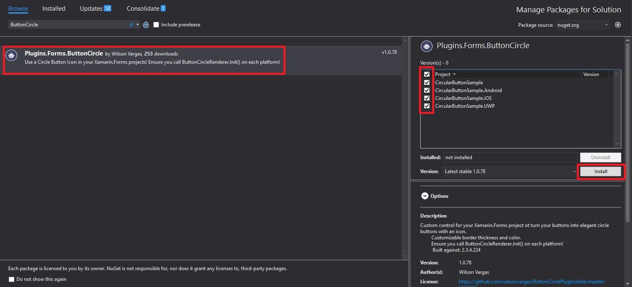Uncheck CircularButtonSample project
The height and width of the screenshot is (287, 632).
pos(427,82)
